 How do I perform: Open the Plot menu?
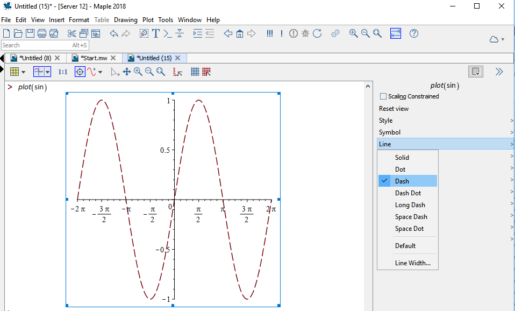coord(148,20)
